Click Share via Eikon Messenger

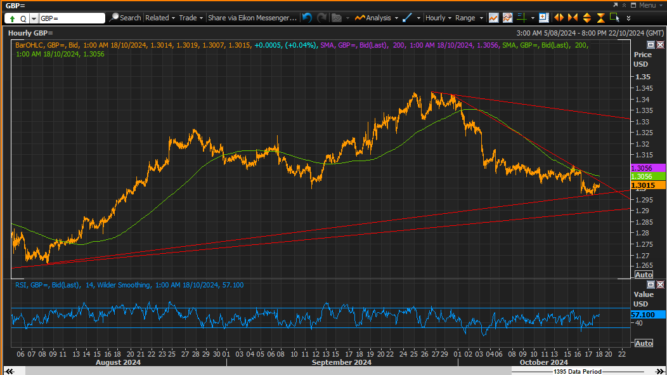pos(252,18)
